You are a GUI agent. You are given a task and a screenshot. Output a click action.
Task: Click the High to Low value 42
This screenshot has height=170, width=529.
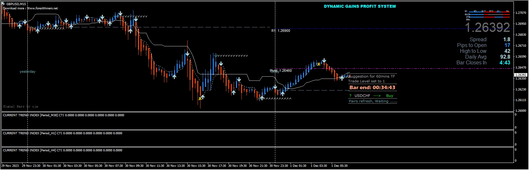coord(507,51)
